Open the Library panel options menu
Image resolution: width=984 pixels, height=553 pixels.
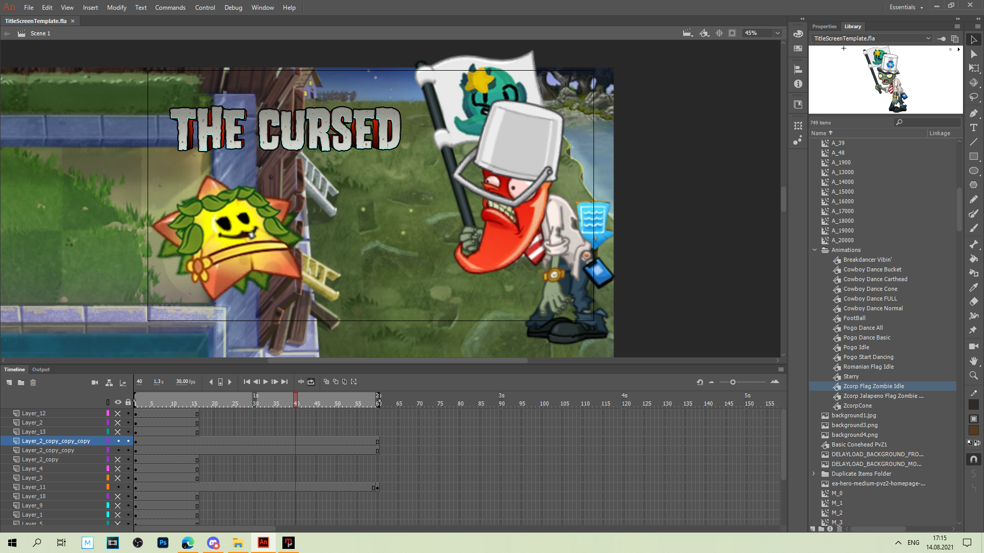point(957,26)
